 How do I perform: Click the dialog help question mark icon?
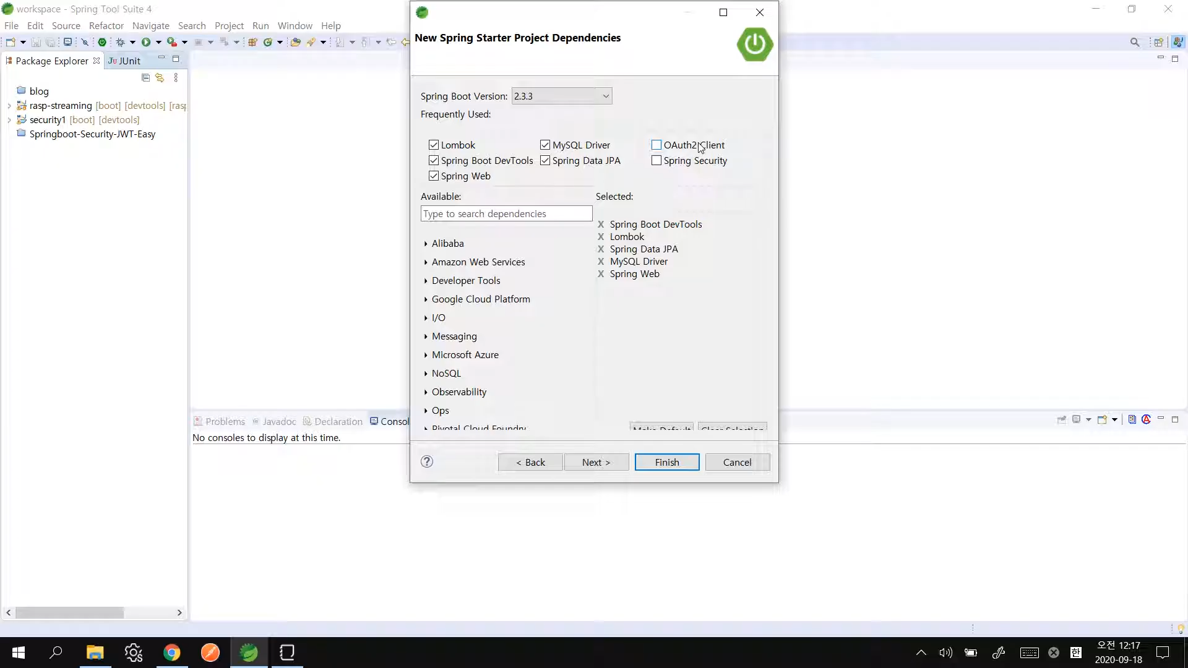pyautogui.click(x=427, y=461)
